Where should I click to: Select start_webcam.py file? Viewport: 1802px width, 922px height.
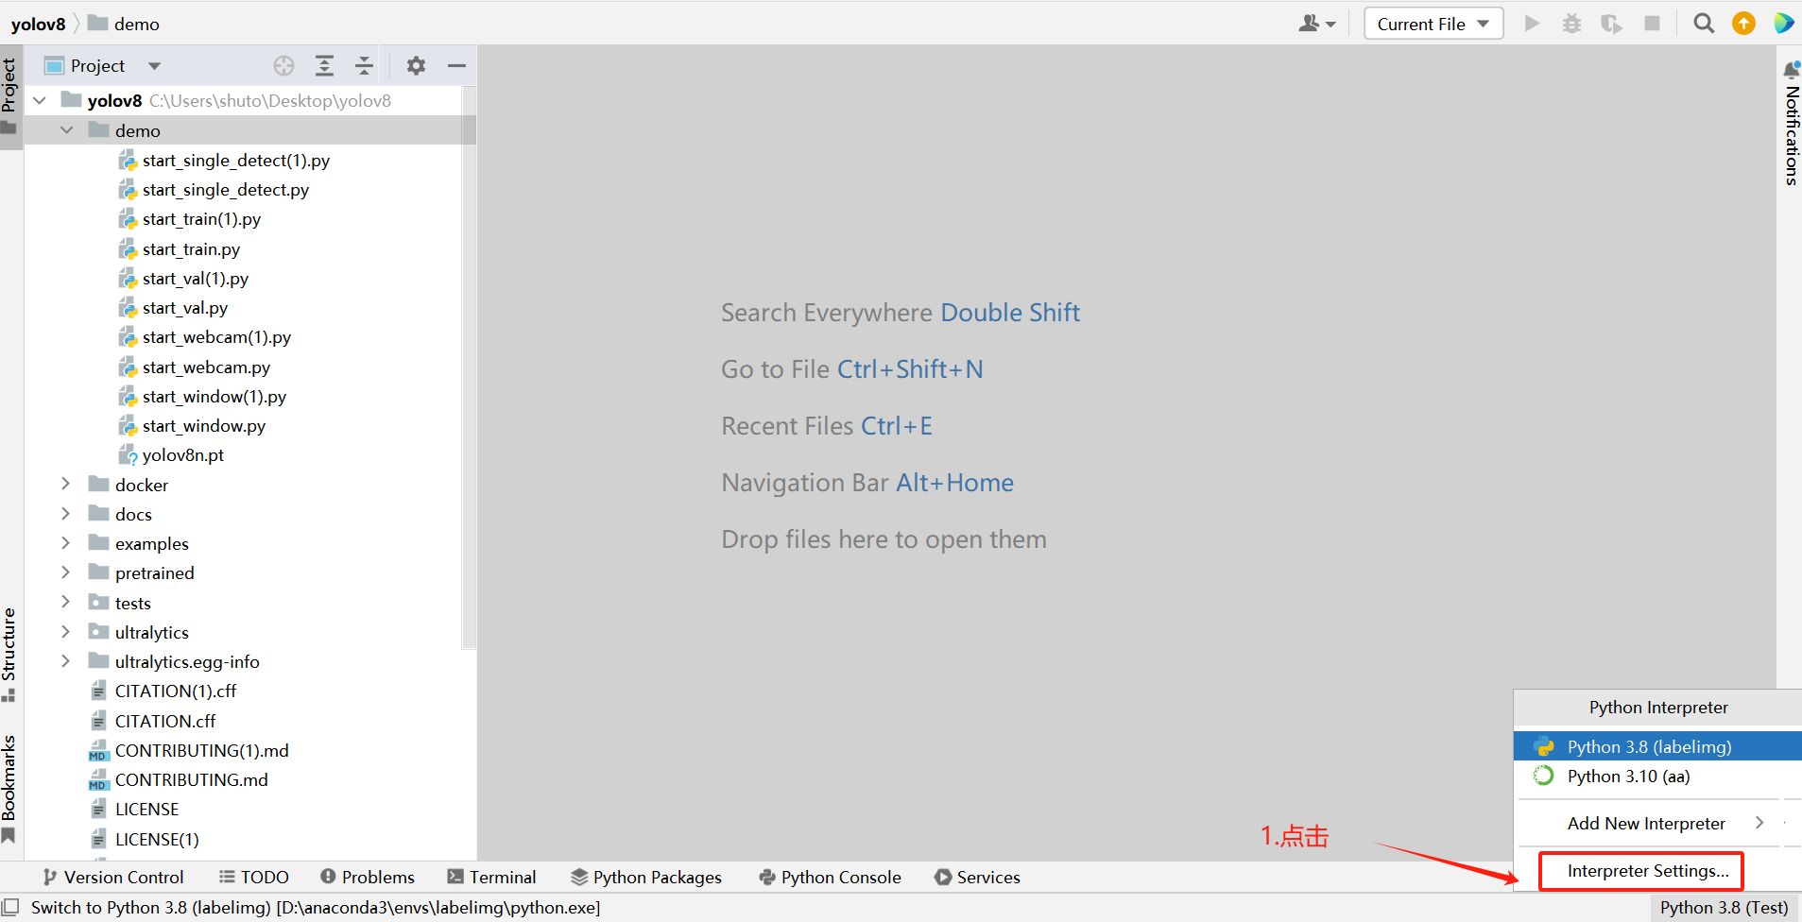pos(206,367)
